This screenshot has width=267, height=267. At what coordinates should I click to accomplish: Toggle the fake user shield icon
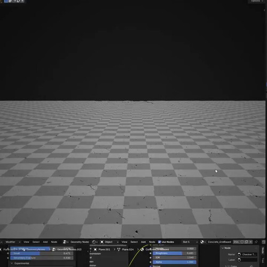[242, 242]
